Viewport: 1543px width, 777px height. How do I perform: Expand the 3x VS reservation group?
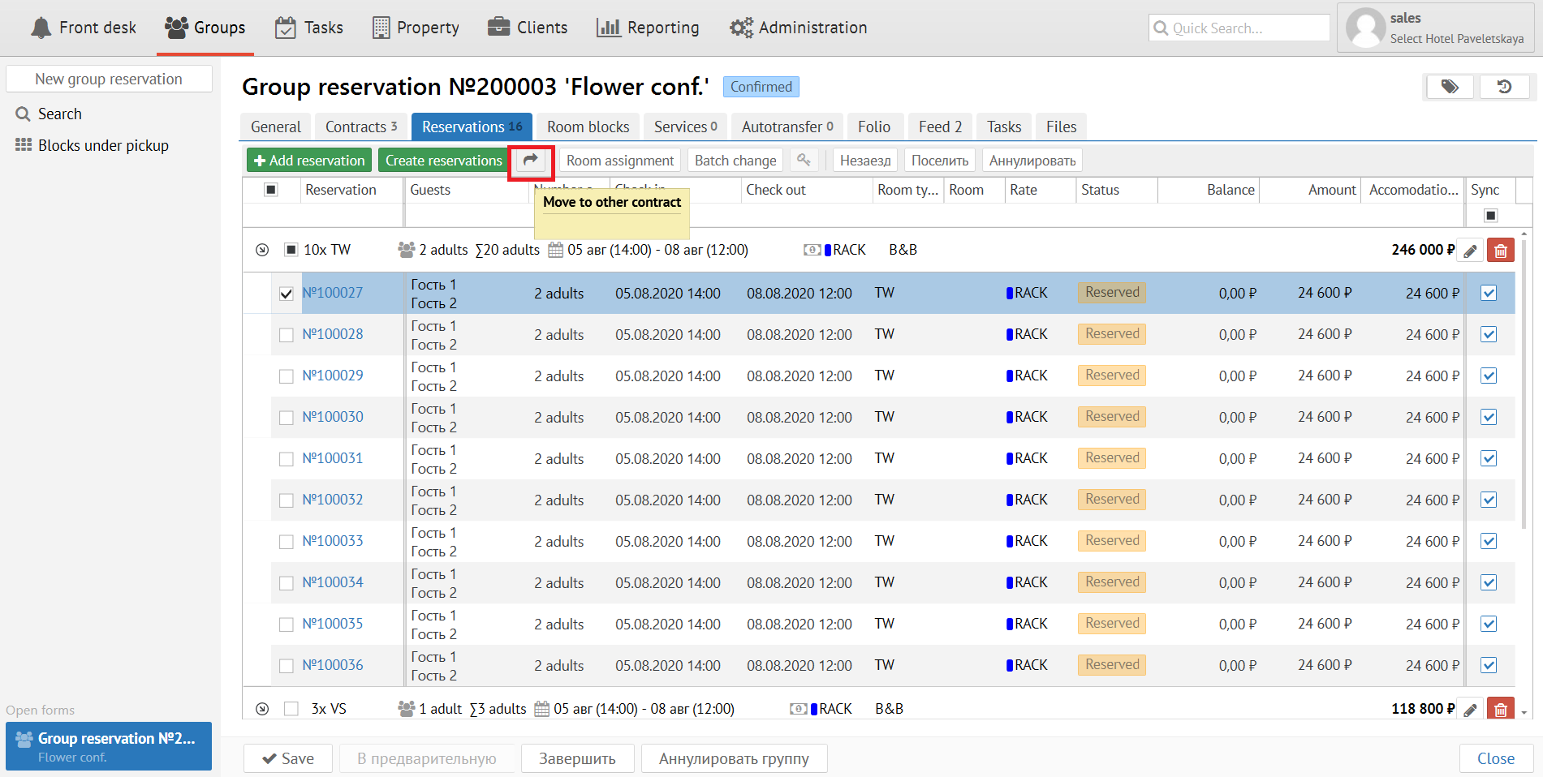coord(262,709)
